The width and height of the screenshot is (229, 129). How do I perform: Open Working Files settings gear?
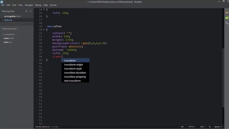pyautogui.click(x=26, y=11)
